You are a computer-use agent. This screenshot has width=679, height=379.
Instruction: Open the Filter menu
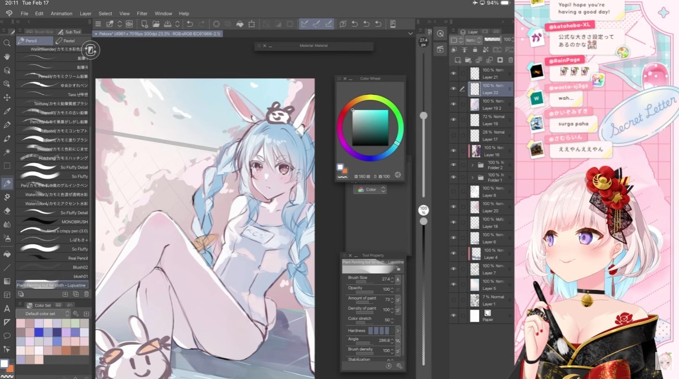click(x=142, y=14)
